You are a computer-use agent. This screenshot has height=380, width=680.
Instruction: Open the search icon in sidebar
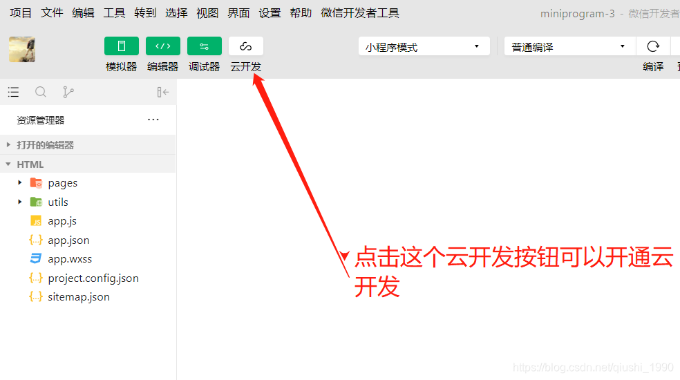tap(41, 92)
